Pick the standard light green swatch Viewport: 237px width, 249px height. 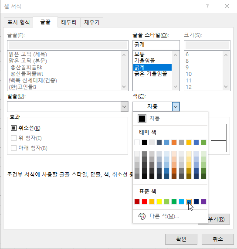coord(166,201)
